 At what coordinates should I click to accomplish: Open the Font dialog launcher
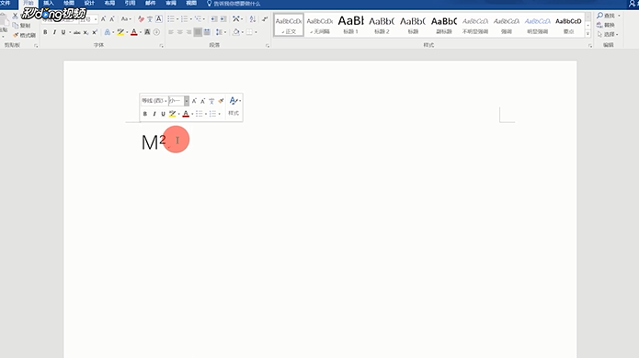point(162,46)
